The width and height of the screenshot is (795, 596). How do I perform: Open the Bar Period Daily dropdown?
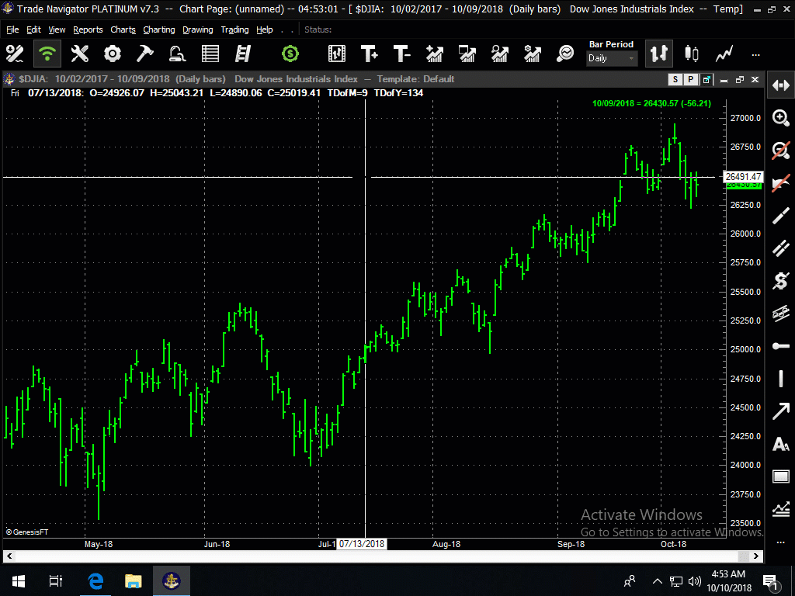tap(612, 58)
